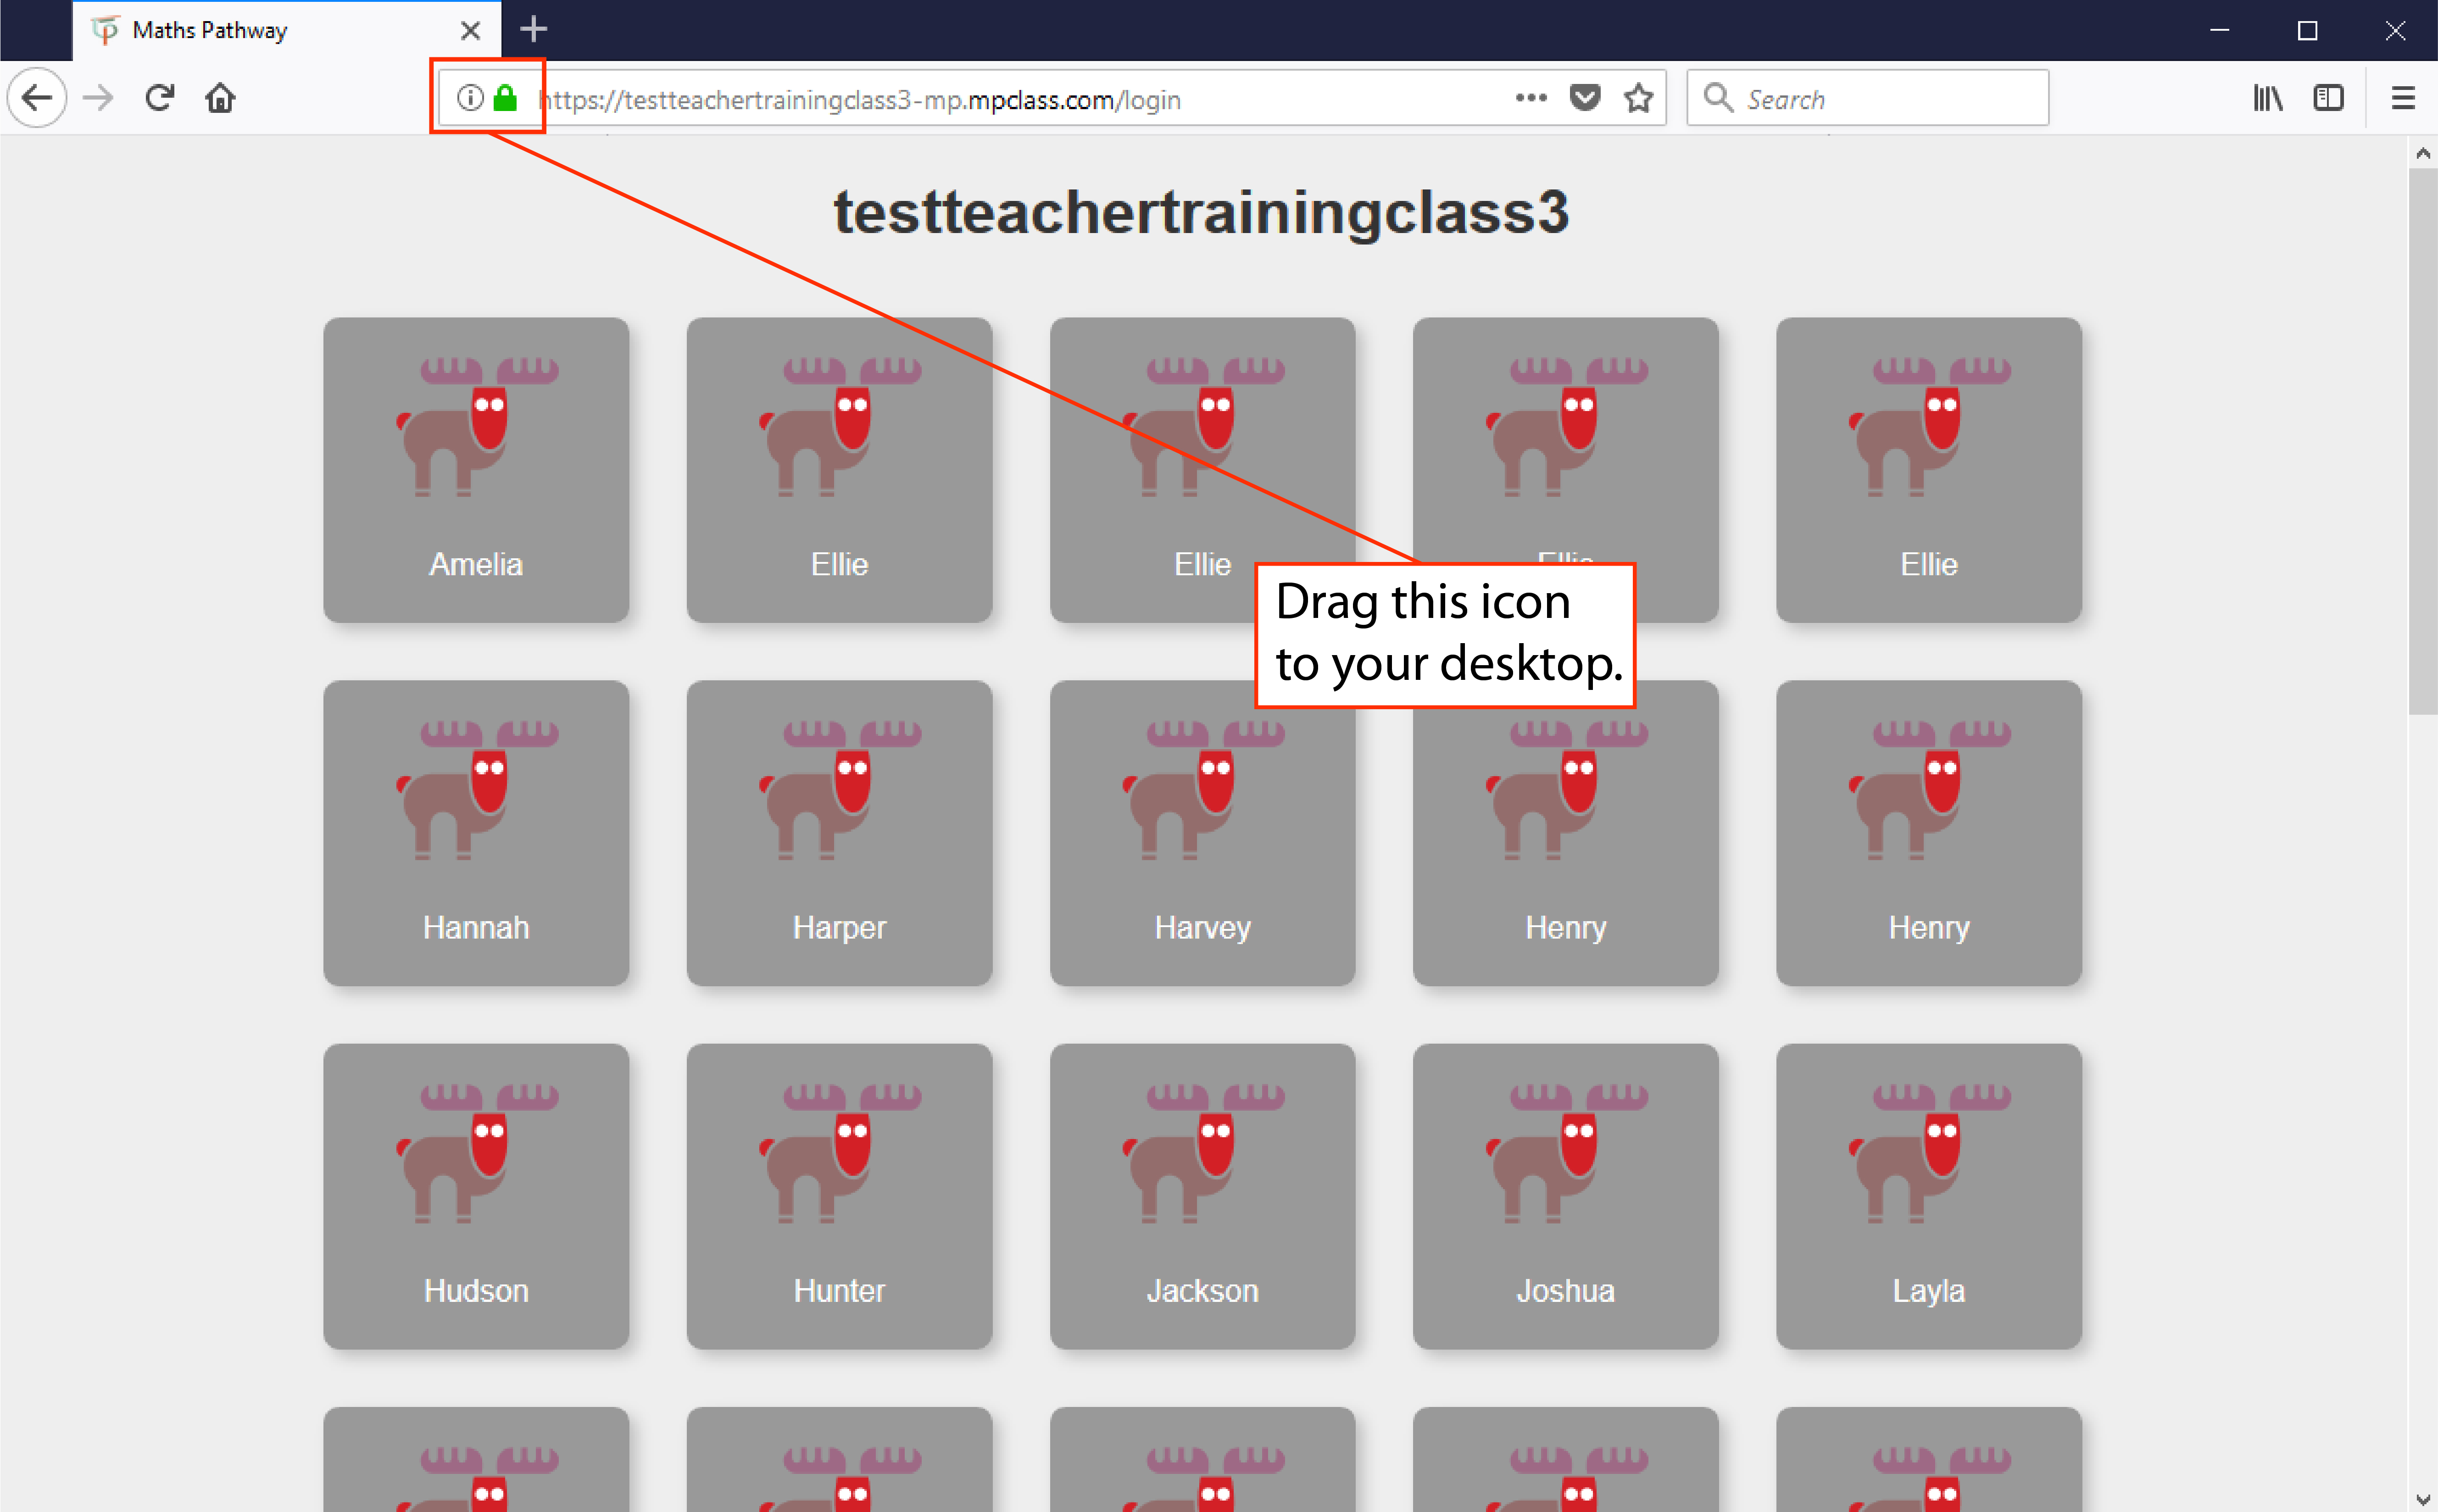
Task: Go back using the browser back arrow
Action: (37, 98)
